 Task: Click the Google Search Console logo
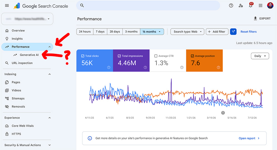pyautogui.click(x=41, y=6)
